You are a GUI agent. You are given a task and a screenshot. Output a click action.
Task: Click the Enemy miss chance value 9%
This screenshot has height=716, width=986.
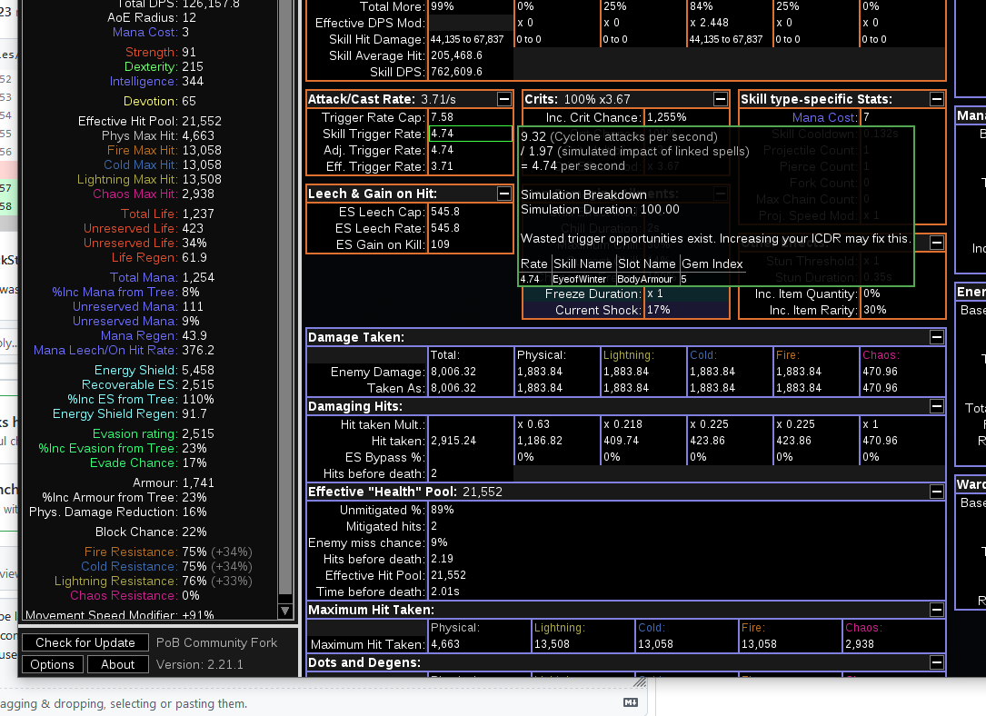pos(439,542)
